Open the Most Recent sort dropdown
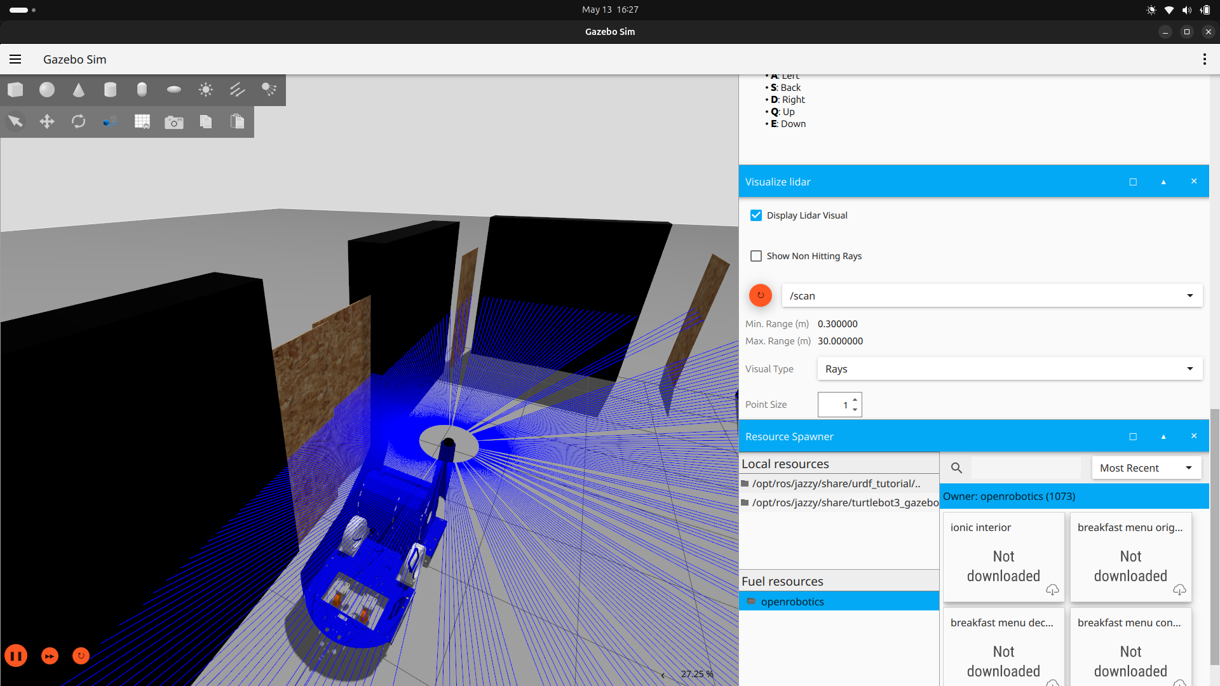The width and height of the screenshot is (1220, 686). (x=1146, y=468)
